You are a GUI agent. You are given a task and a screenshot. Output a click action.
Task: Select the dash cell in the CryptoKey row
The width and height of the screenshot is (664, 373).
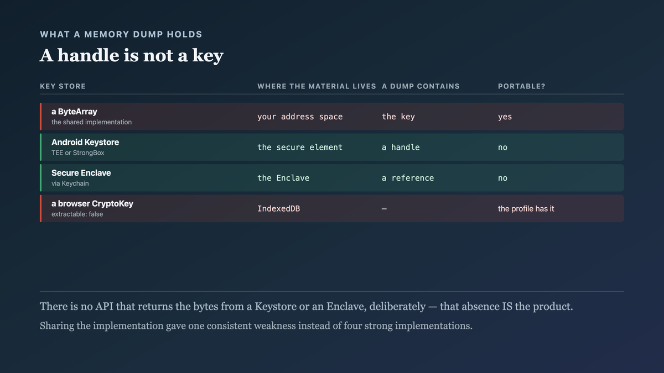[385, 209]
